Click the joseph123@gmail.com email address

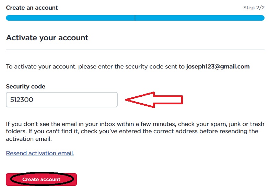[x=218, y=66]
